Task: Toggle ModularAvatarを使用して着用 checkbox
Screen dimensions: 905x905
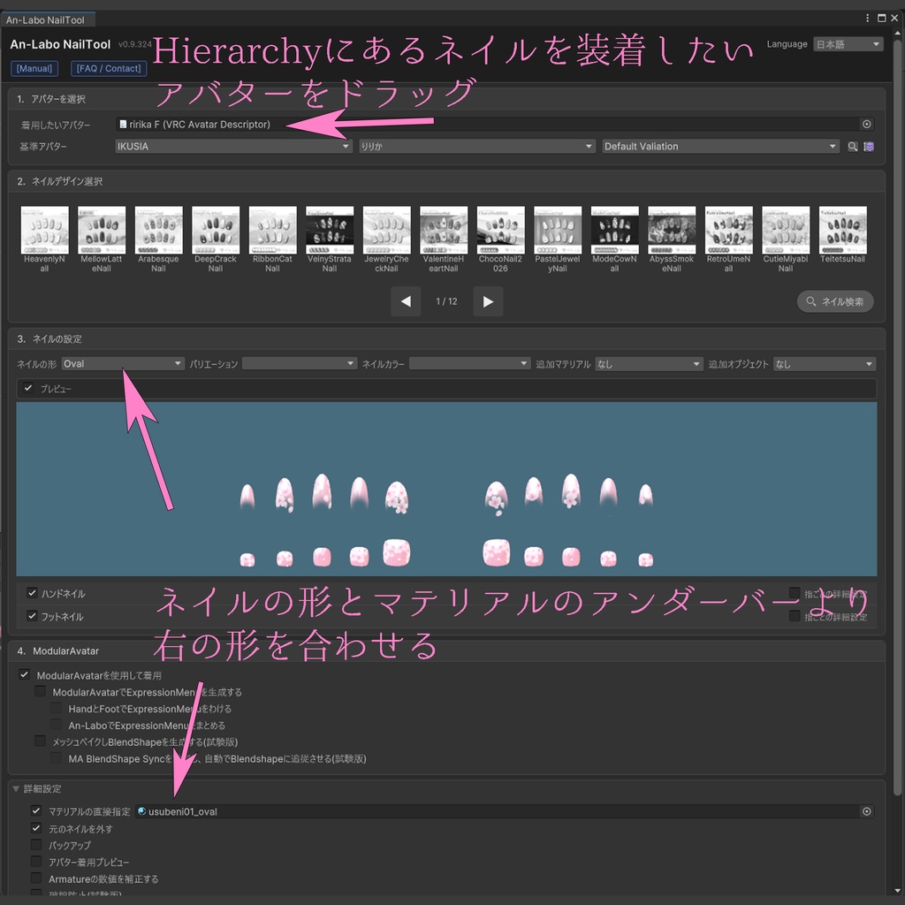Action: pyautogui.click(x=24, y=674)
